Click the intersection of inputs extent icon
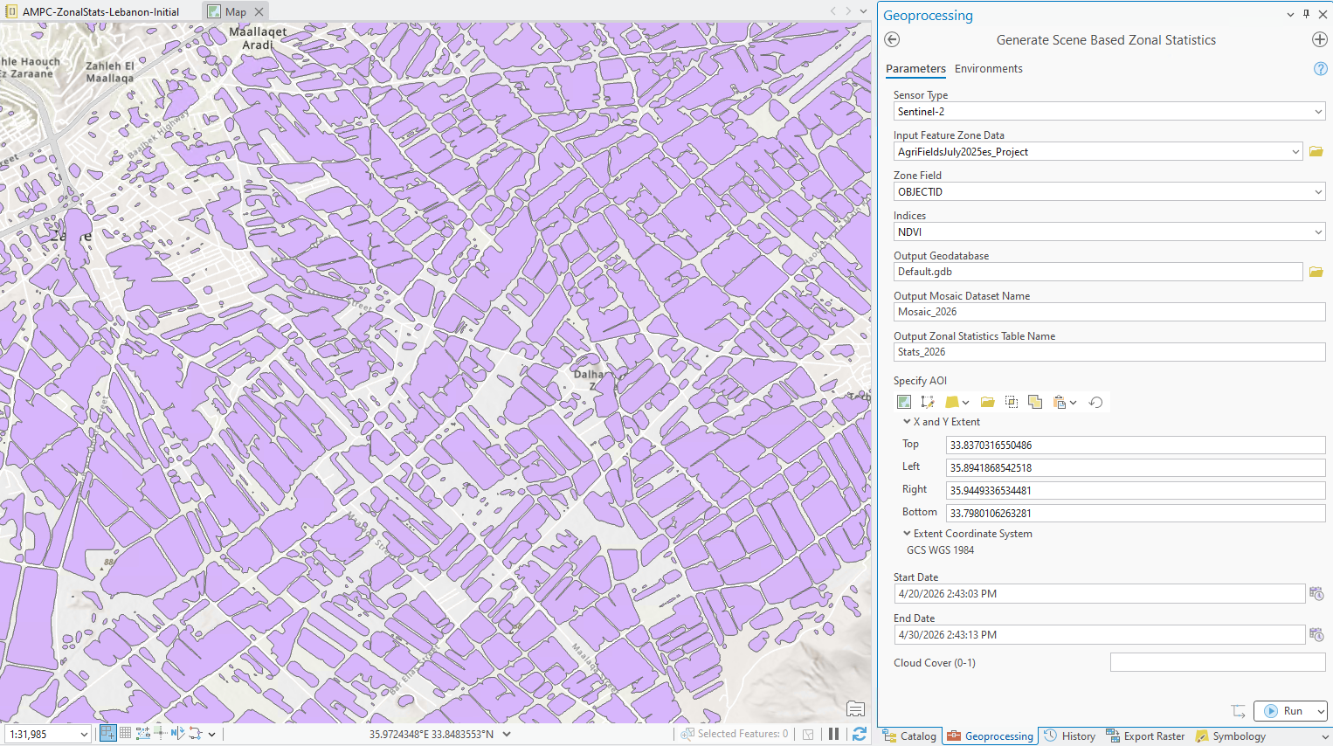 tap(1012, 402)
